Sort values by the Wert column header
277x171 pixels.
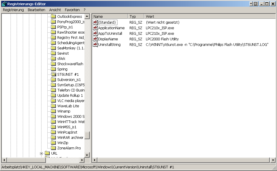pos(210,16)
